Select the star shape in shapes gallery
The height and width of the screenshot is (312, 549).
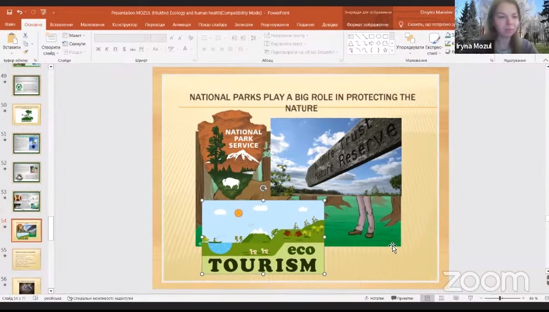pos(385,50)
